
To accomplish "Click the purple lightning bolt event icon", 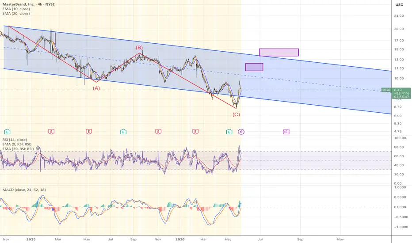I will [241, 132].
